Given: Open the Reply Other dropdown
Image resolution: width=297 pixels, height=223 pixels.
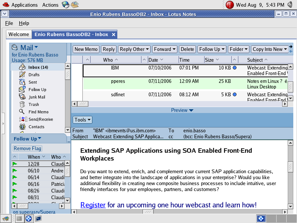Looking at the screenshot, I should click(134, 49).
